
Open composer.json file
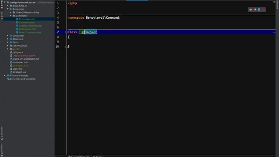point(20,62)
